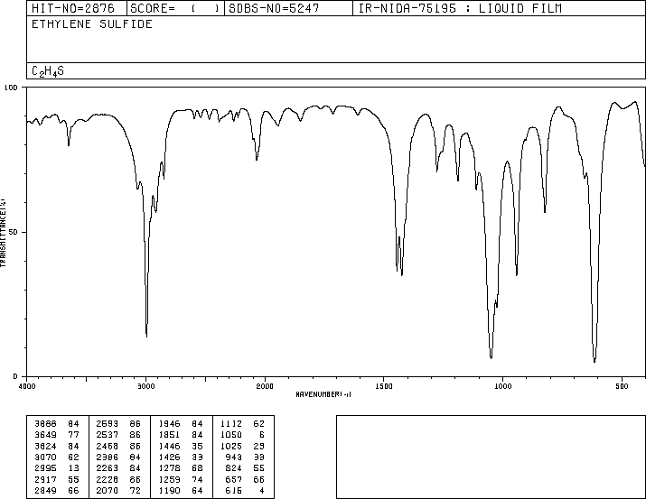Select the 1259 peak entry in the table

[x=181, y=480]
